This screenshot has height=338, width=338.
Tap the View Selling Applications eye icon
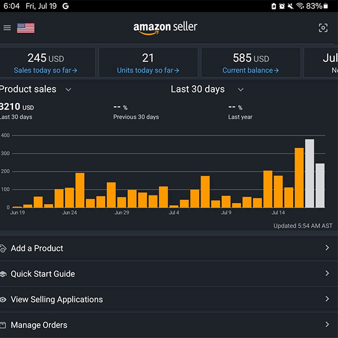[3, 300]
